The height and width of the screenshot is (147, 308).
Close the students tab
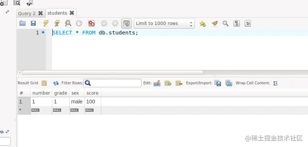click(72, 13)
